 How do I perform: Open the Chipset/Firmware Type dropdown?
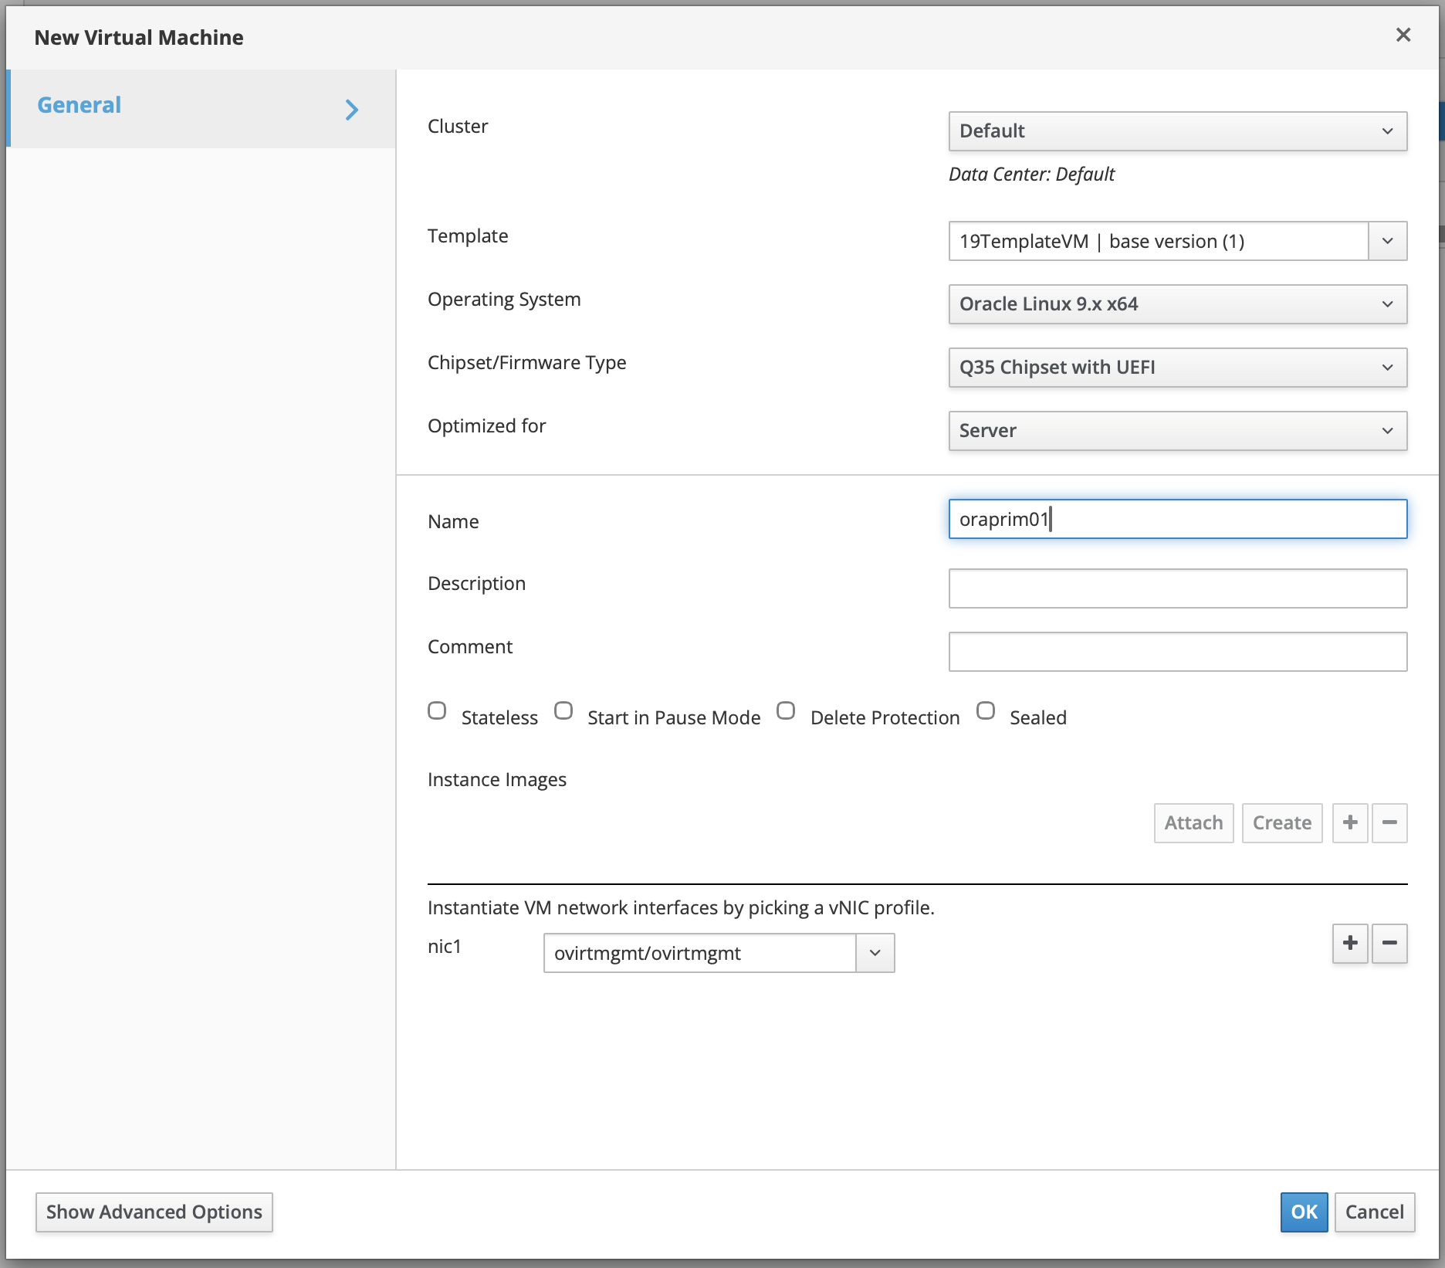pos(1177,368)
